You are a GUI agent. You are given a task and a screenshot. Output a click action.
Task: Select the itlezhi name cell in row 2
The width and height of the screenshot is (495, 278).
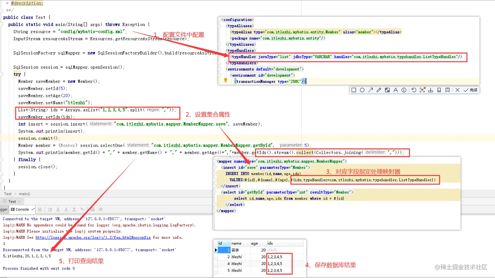click(x=240, y=257)
